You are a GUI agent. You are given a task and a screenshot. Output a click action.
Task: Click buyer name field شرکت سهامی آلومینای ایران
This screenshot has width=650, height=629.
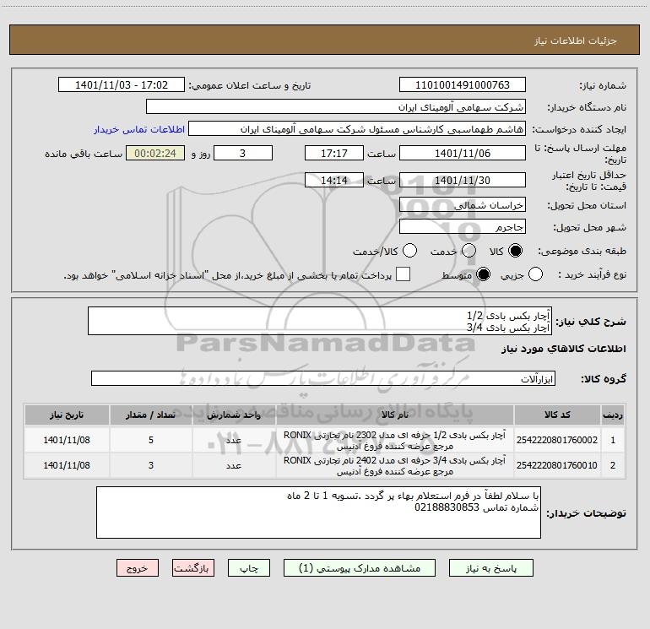[x=336, y=106]
